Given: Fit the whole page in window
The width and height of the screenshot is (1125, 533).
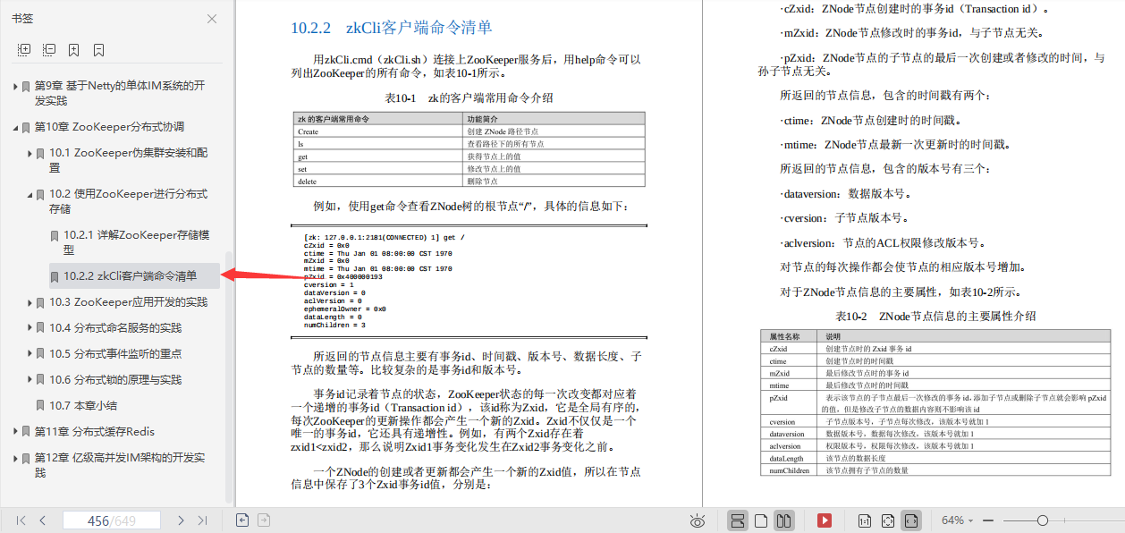Looking at the screenshot, I should 888,520.
